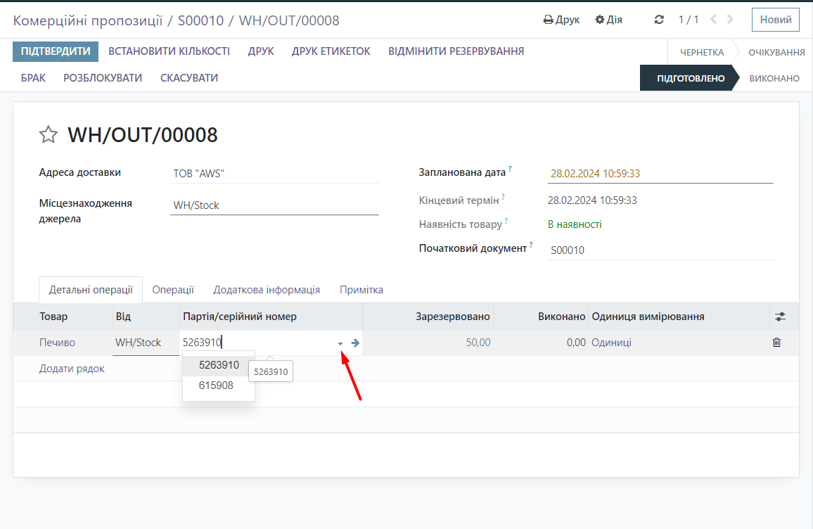Click the star favorite icon beside WH/OUT/00008

tap(48, 134)
